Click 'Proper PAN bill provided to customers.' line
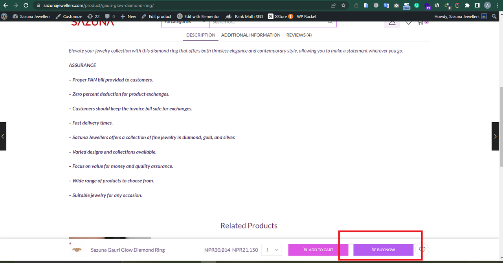 (x=111, y=80)
